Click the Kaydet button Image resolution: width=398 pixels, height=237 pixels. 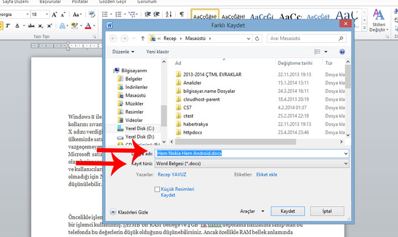[x=288, y=211]
